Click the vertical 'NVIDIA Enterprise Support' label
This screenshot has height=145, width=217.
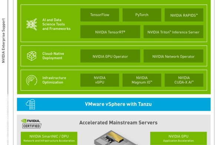tap(3, 41)
